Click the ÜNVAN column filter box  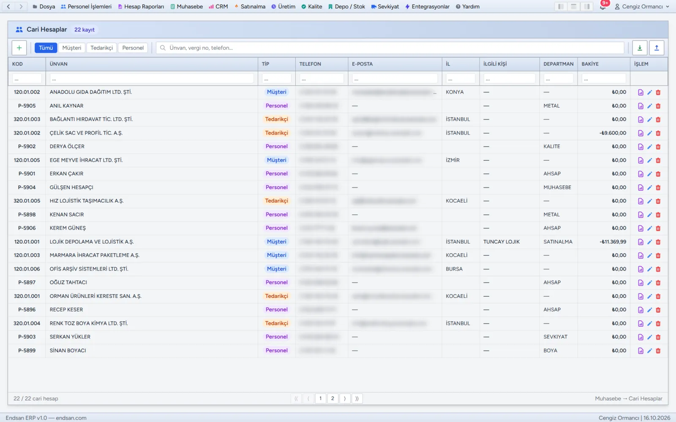click(x=152, y=78)
